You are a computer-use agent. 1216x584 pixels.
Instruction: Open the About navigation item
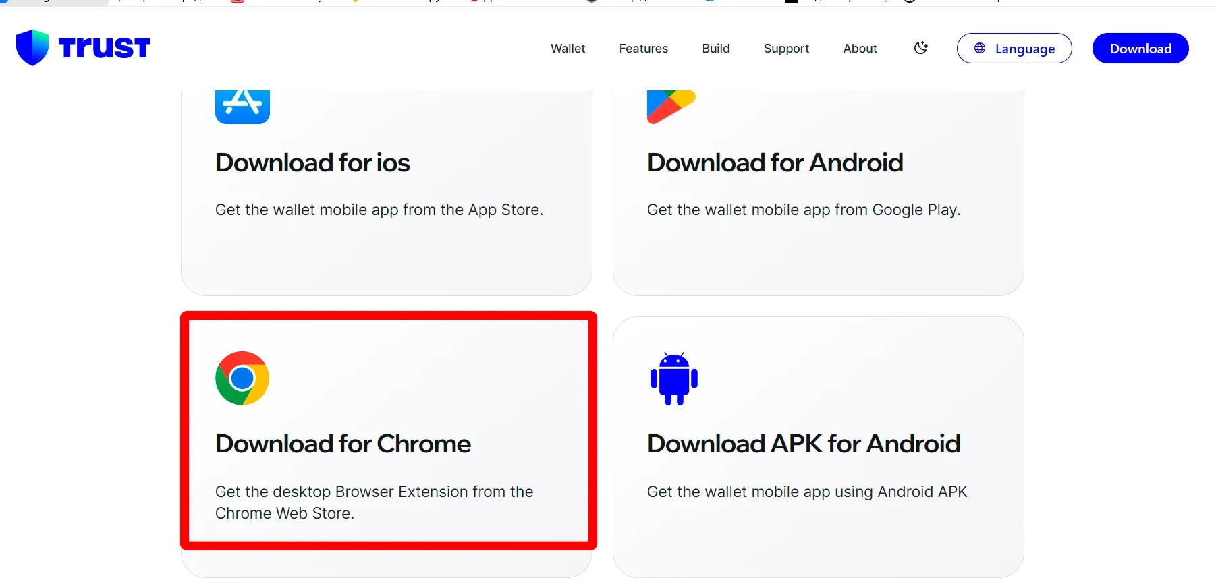[x=860, y=49]
